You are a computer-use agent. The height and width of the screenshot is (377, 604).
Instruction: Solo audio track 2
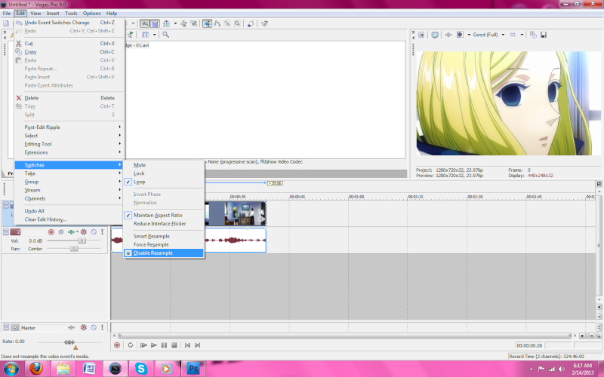[x=102, y=232]
